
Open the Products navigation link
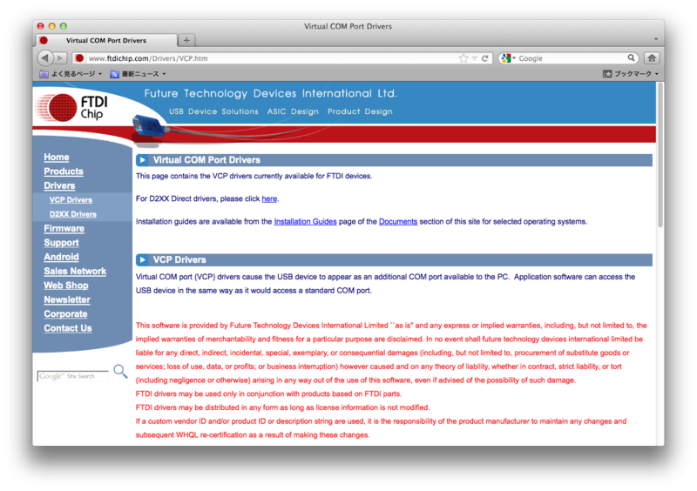tap(64, 172)
